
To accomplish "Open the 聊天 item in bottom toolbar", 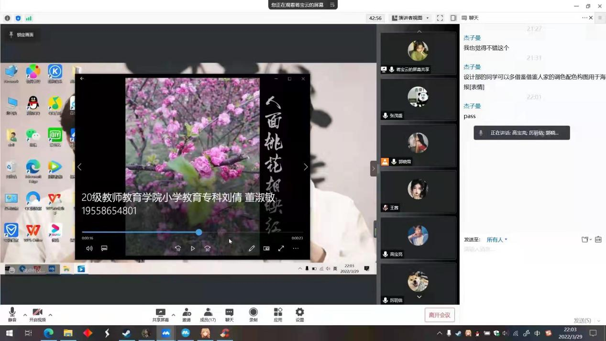I will [230, 314].
